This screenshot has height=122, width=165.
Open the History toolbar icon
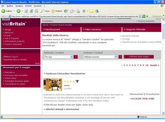click(x=66, y=11)
